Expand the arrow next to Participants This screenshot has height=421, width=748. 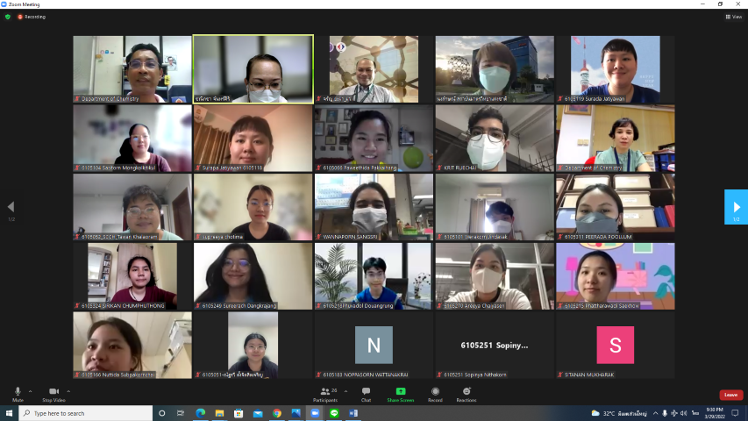point(346,391)
